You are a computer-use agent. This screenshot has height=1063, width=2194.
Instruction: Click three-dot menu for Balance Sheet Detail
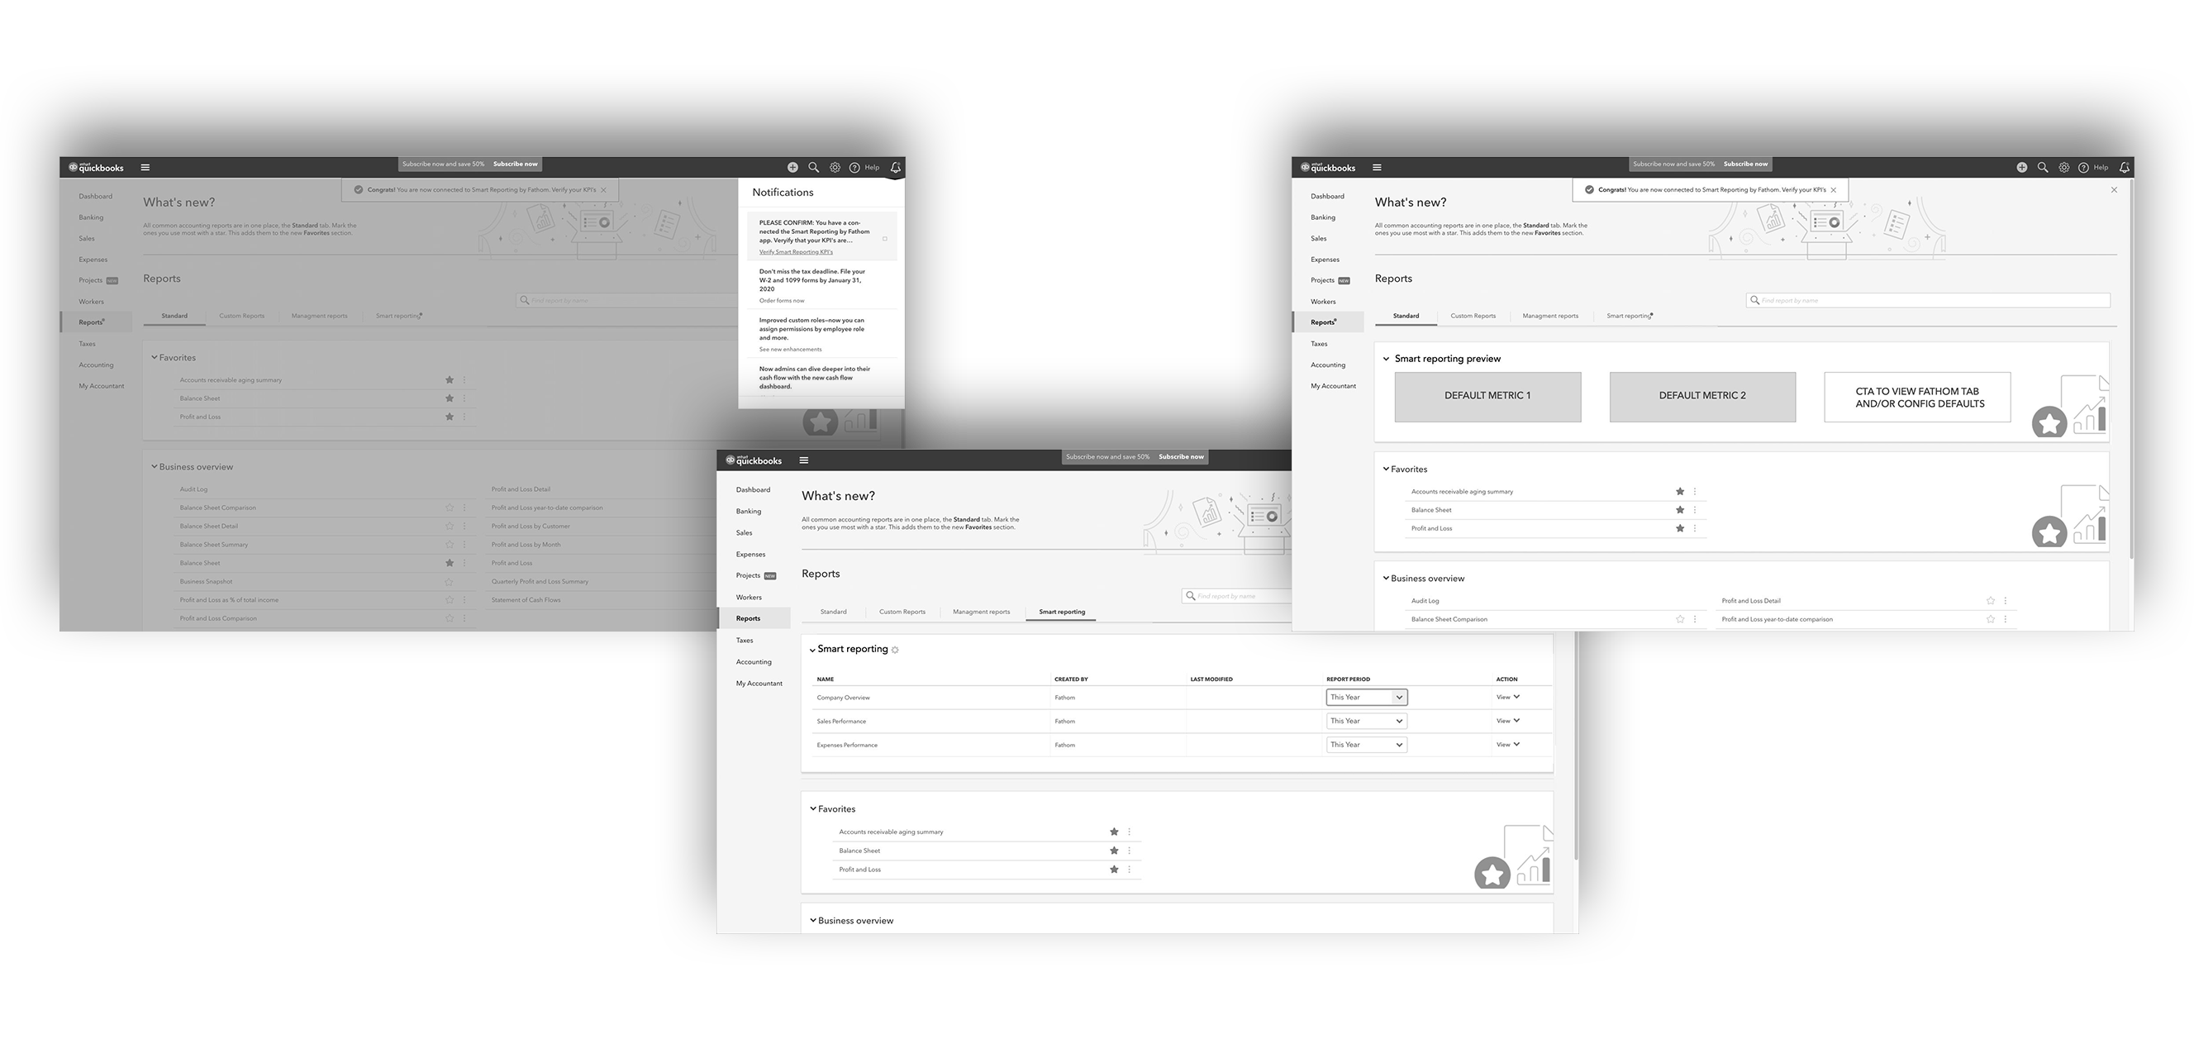(464, 527)
